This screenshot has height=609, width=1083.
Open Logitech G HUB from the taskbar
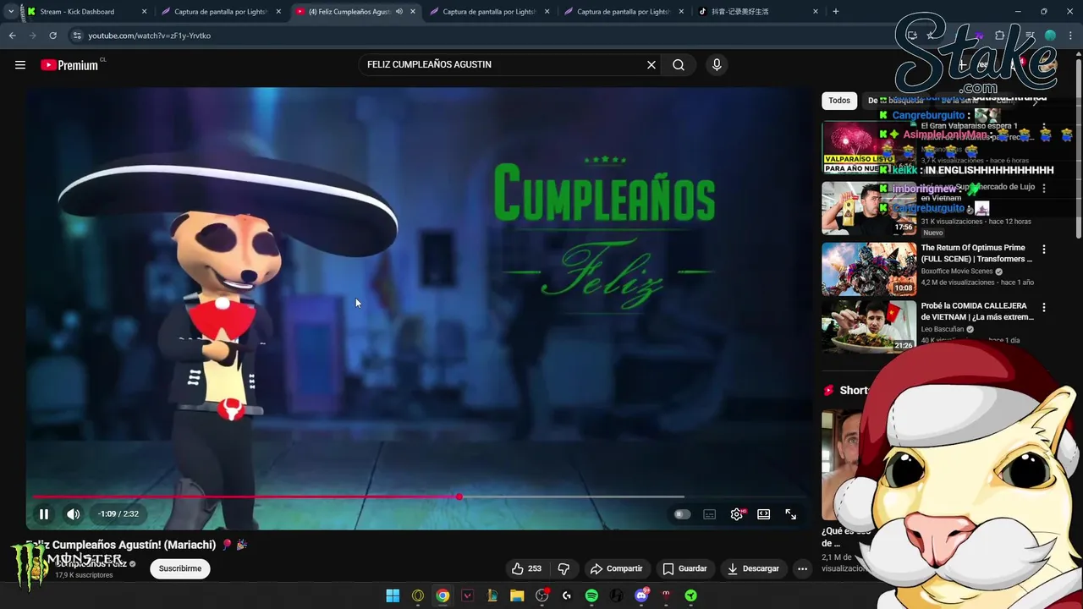coord(567,595)
